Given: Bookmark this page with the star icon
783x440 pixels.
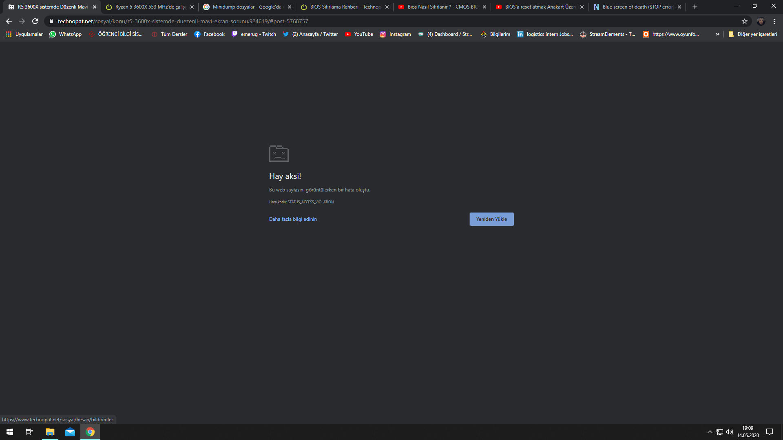Looking at the screenshot, I should tap(745, 21).
